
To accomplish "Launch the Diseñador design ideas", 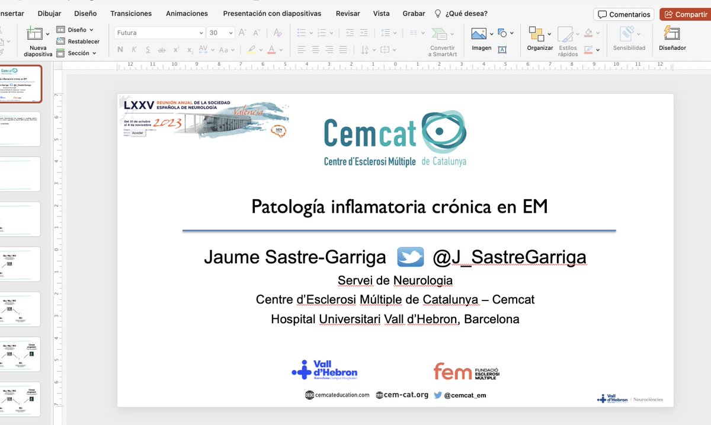I will pyautogui.click(x=672, y=33).
